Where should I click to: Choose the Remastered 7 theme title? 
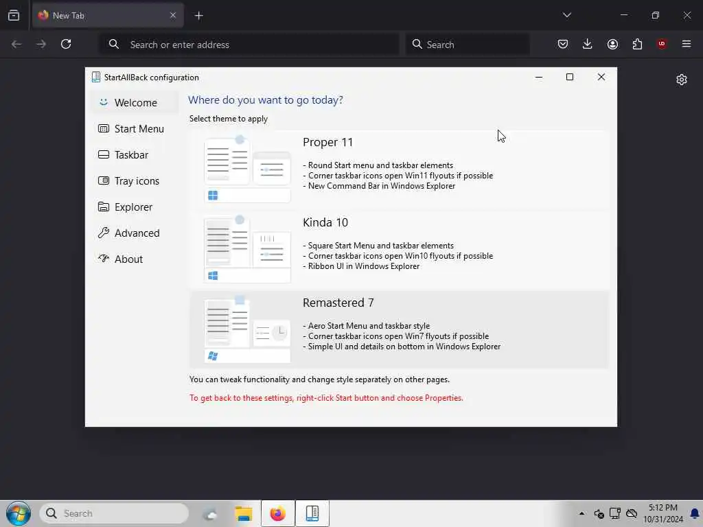click(338, 303)
